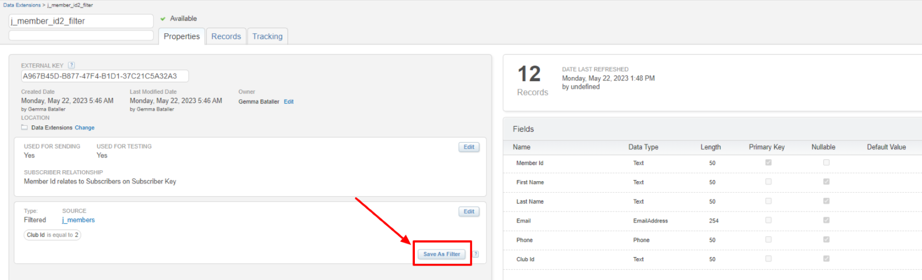The height and width of the screenshot is (280, 922).
Task: Click the Club Id field name
Action: tap(525, 259)
